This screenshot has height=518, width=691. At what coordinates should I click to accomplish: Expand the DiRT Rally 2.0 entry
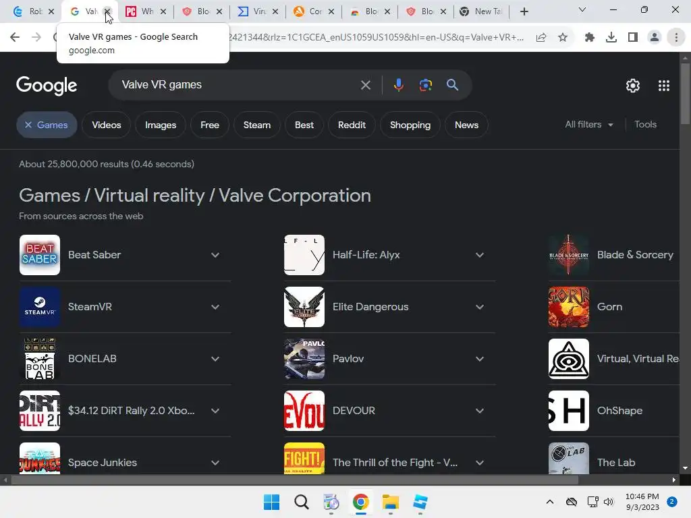pos(215,411)
